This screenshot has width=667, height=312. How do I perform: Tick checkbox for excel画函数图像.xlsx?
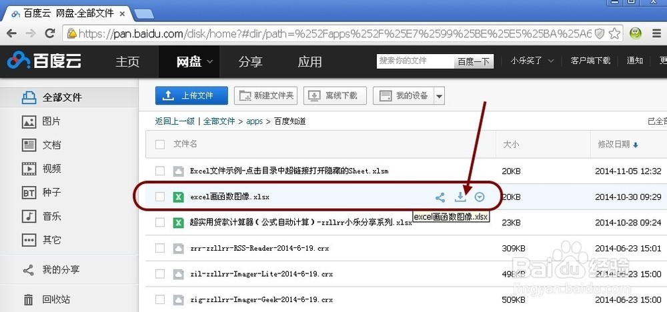[x=160, y=197]
